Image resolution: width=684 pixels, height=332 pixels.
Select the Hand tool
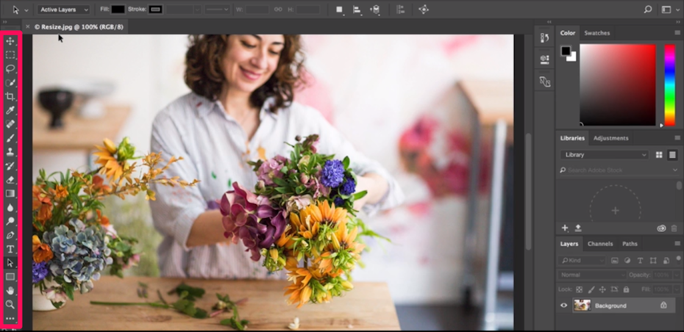(x=10, y=290)
